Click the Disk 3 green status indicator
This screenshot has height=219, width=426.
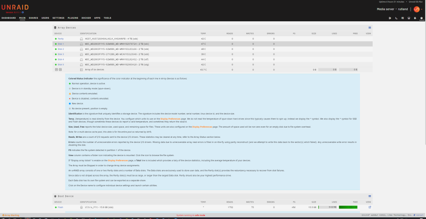[56, 54]
